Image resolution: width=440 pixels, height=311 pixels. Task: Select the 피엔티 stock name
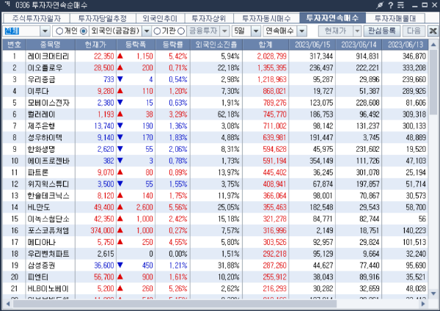(37, 277)
